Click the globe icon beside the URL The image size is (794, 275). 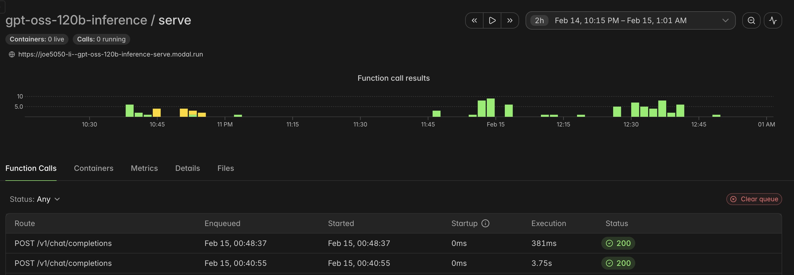12,54
